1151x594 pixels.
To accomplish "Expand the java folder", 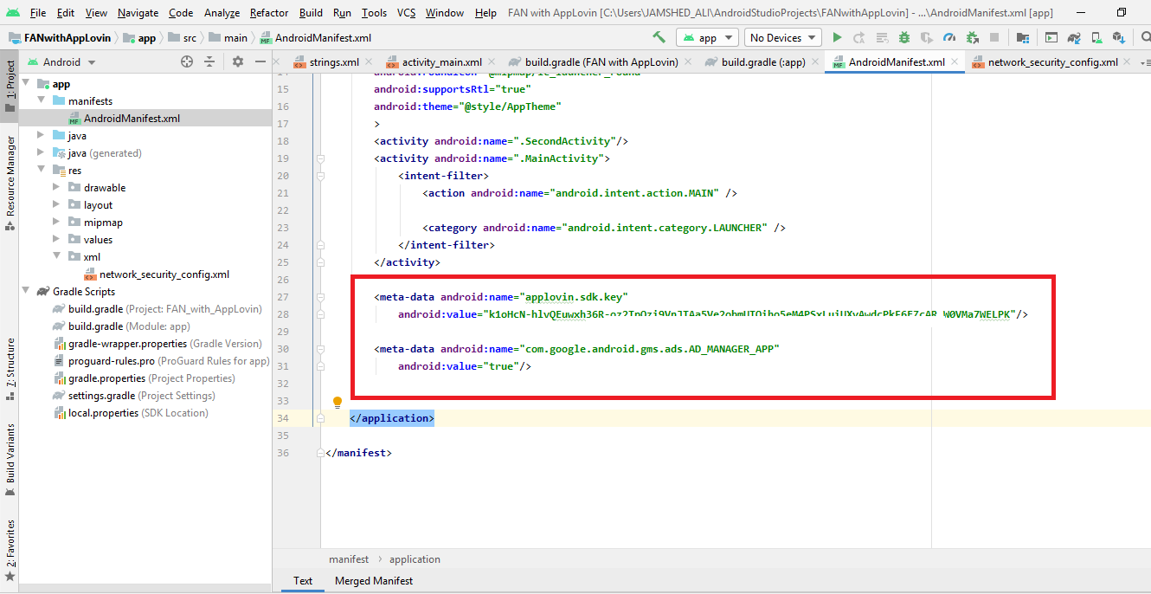I will pyautogui.click(x=42, y=136).
